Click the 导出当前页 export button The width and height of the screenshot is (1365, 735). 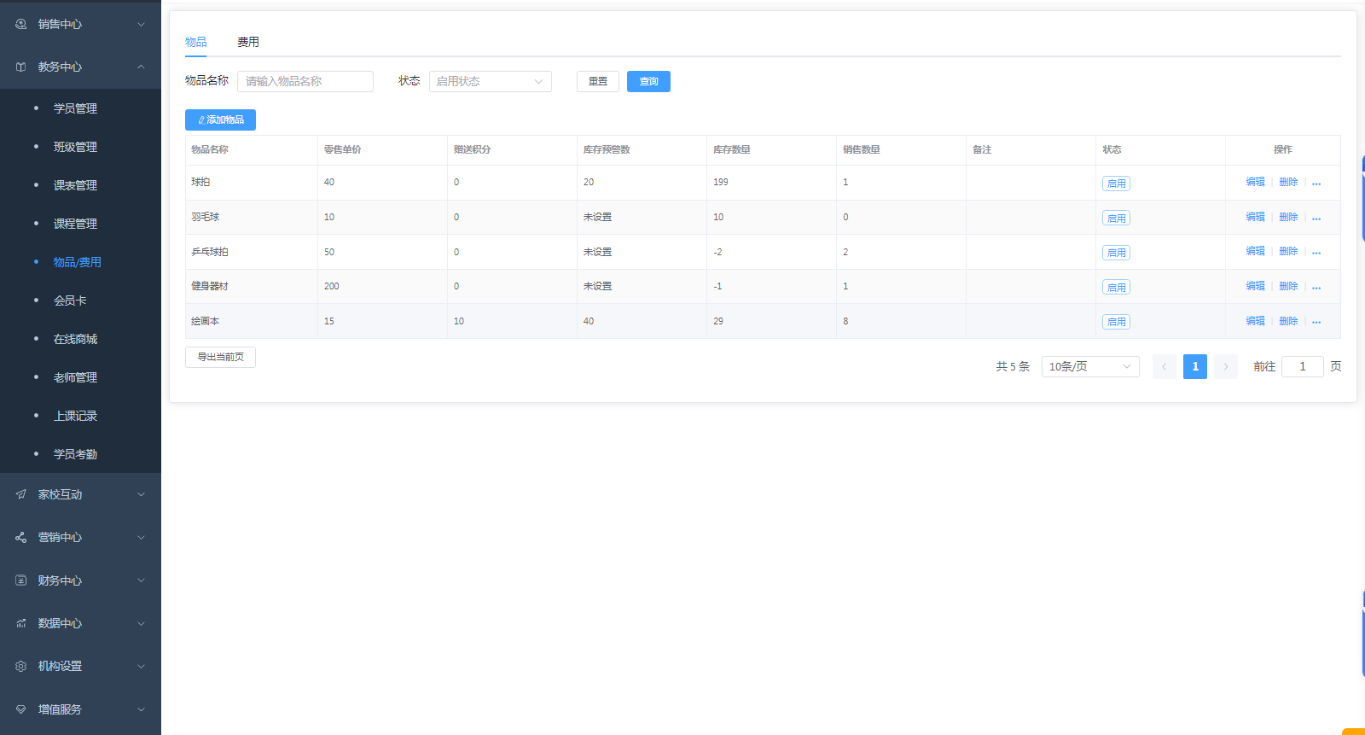[220, 357]
